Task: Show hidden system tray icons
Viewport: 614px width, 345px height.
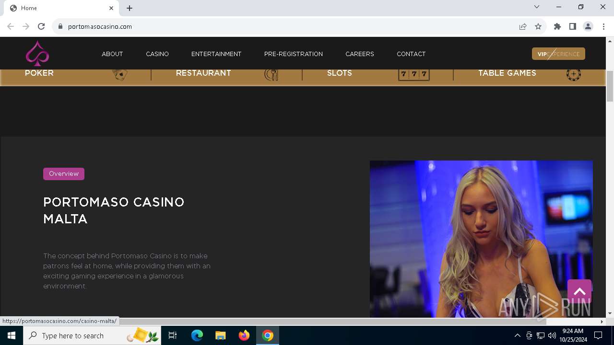Action: click(517, 335)
